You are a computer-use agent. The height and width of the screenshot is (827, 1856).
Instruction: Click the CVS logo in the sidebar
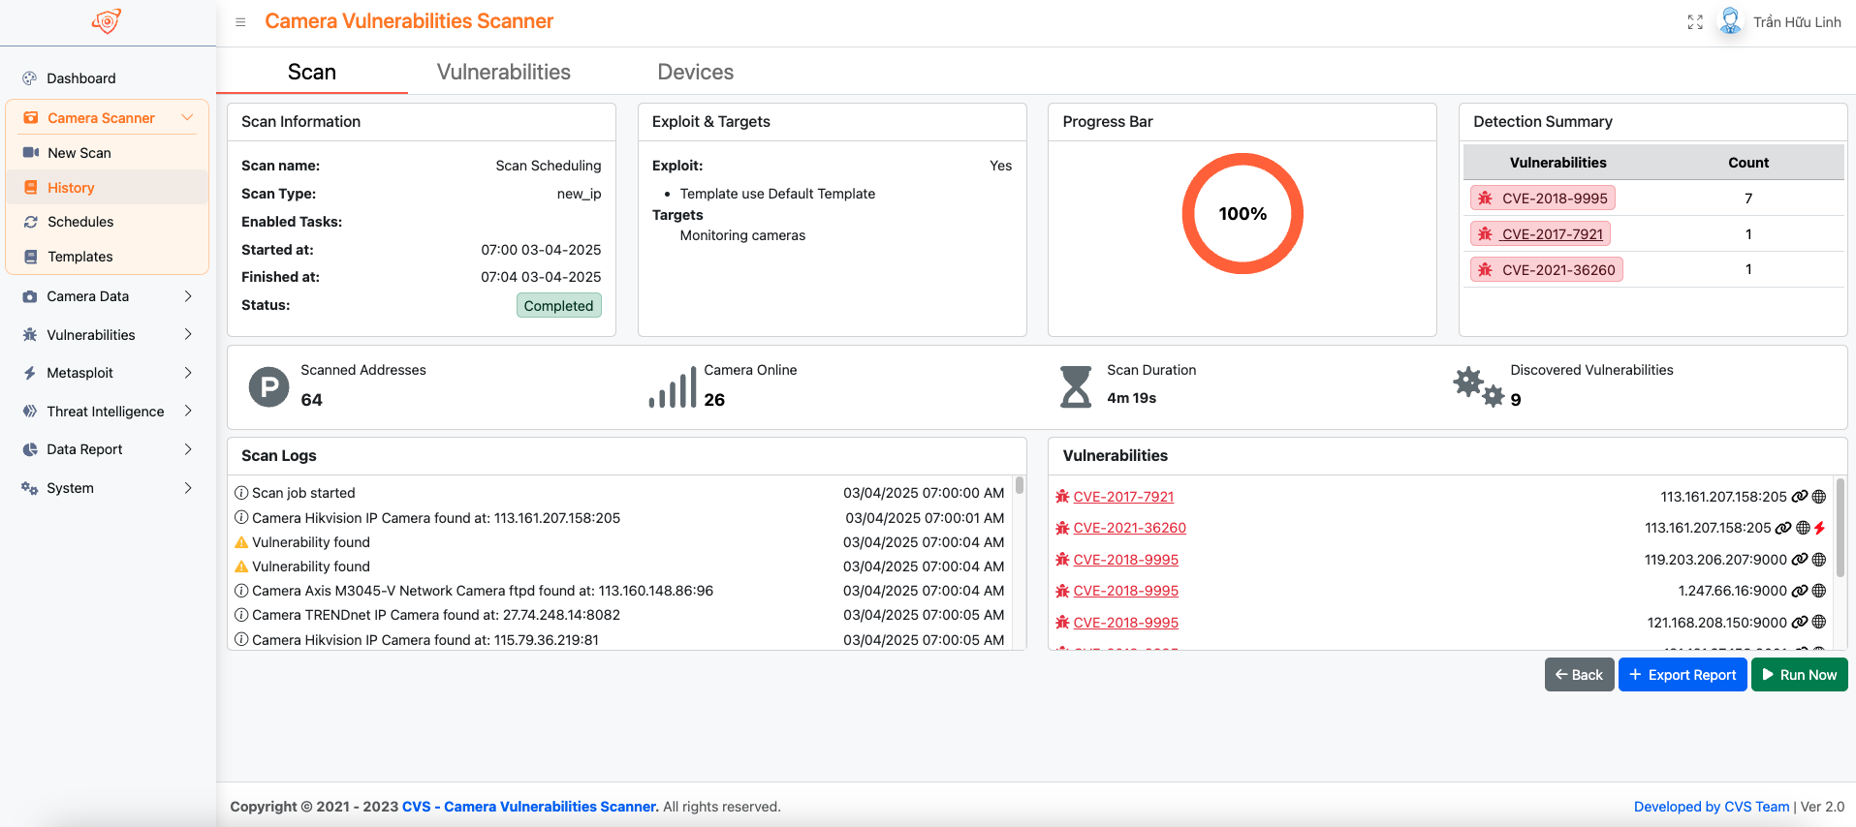coord(107,21)
